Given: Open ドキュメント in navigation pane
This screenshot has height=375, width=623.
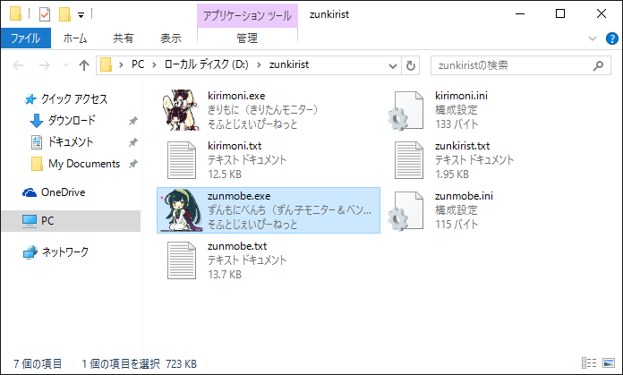Looking at the screenshot, I should pos(71,141).
